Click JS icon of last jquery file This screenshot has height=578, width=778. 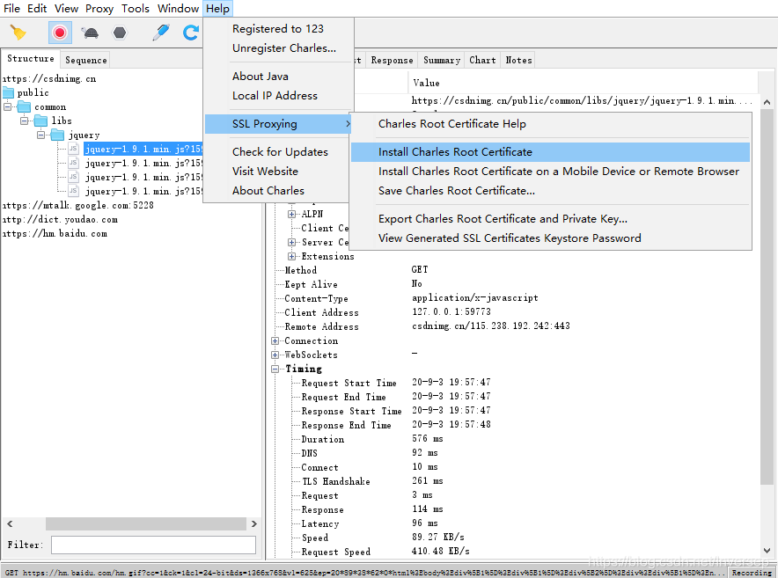coord(73,191)
